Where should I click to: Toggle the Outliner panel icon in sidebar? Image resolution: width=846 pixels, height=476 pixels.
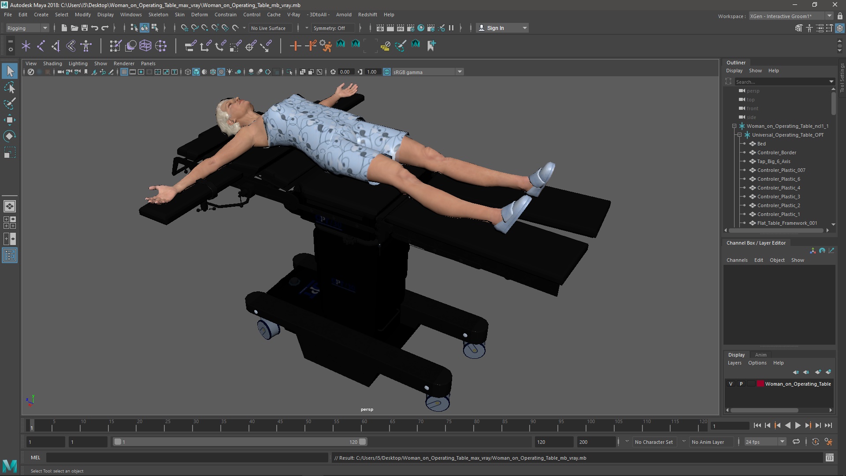point(10,256)
